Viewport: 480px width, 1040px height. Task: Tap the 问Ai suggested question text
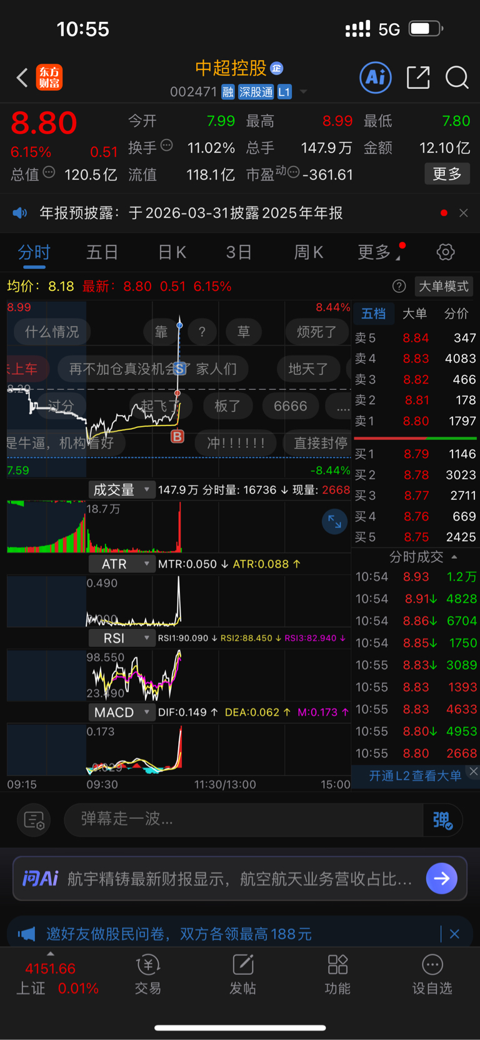coord(240,879)
